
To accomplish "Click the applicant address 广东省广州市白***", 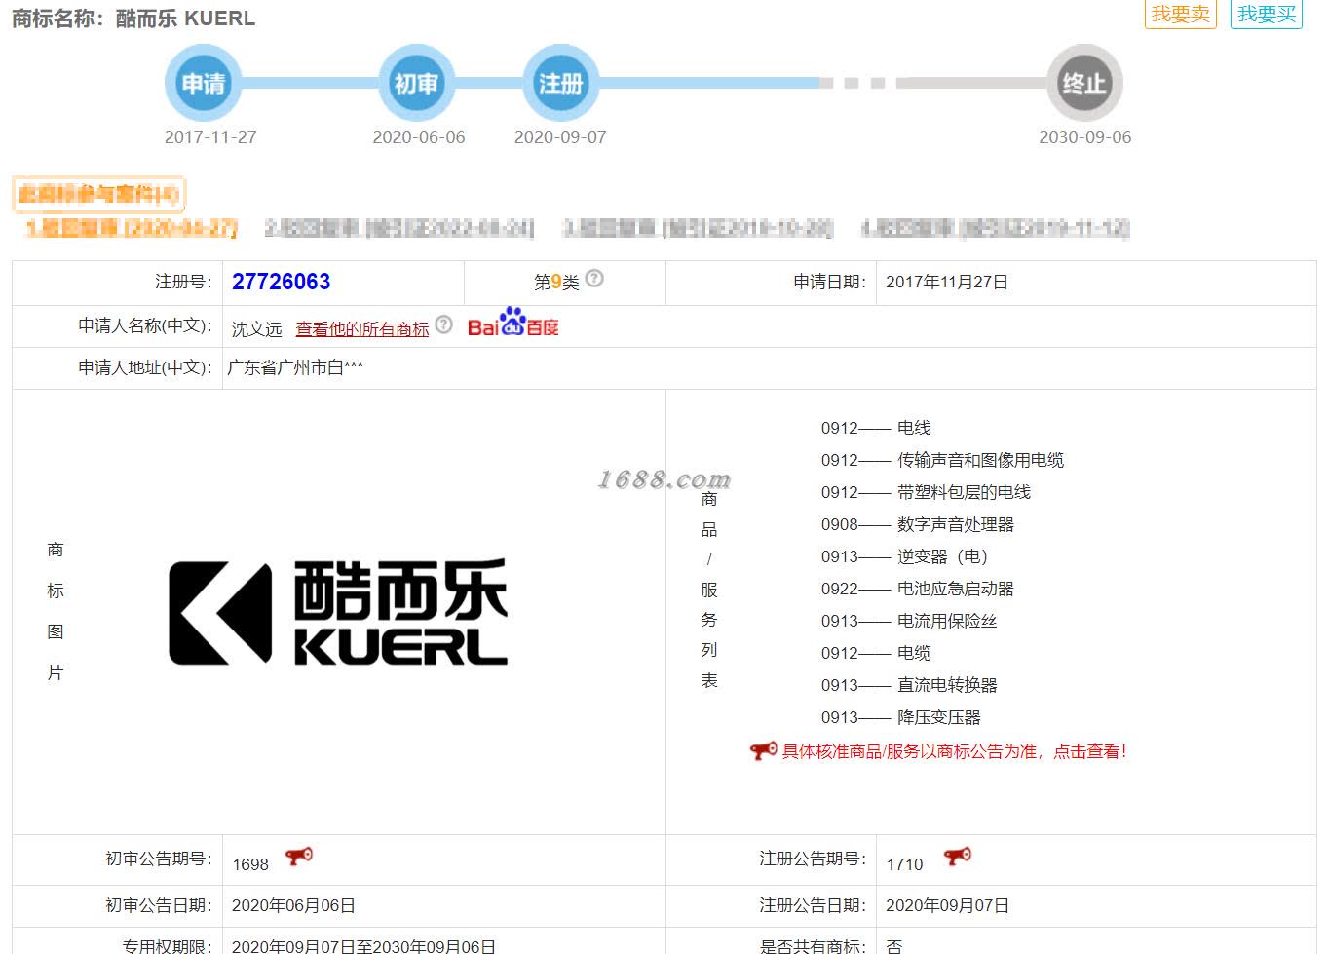I will tap(295, 367).
